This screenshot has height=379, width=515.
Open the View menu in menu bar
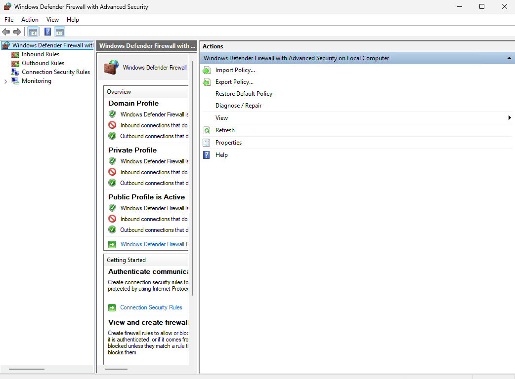52,20
